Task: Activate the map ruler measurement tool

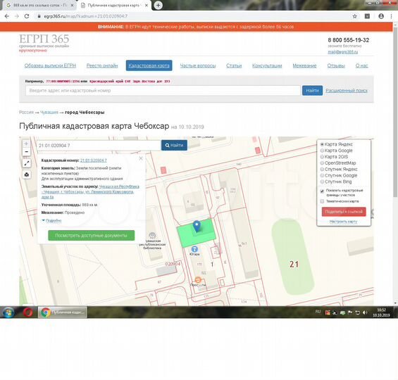Action: coord(27,163)
